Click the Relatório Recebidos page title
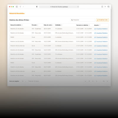Viewport: 118px width, 118px height. 17,14
